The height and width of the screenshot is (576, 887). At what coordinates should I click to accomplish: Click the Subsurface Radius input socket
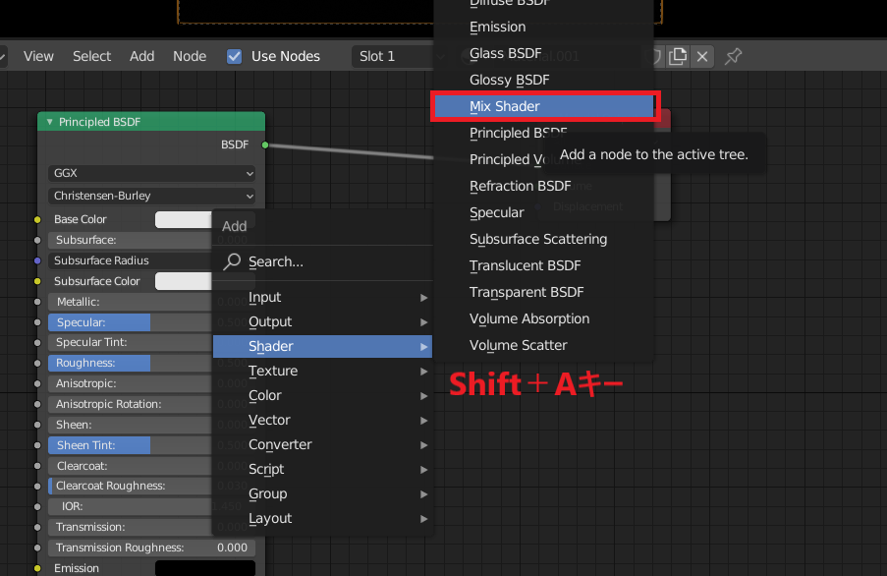37,260
